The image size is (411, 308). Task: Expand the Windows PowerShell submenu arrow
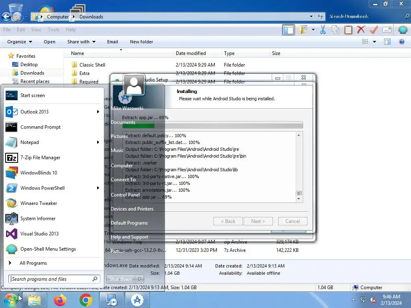[98, 188]
